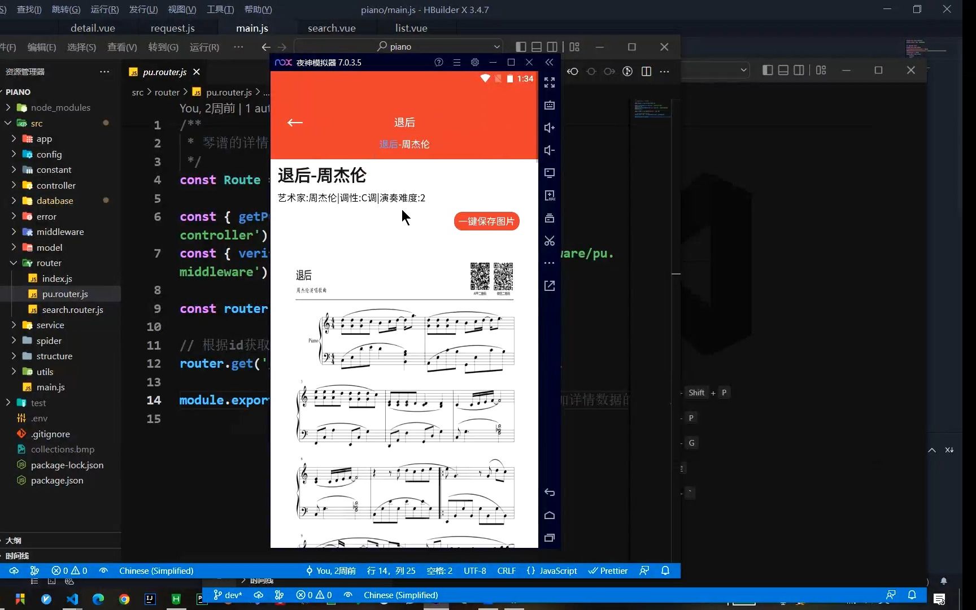Open search.router.js file

coord(72,310)
